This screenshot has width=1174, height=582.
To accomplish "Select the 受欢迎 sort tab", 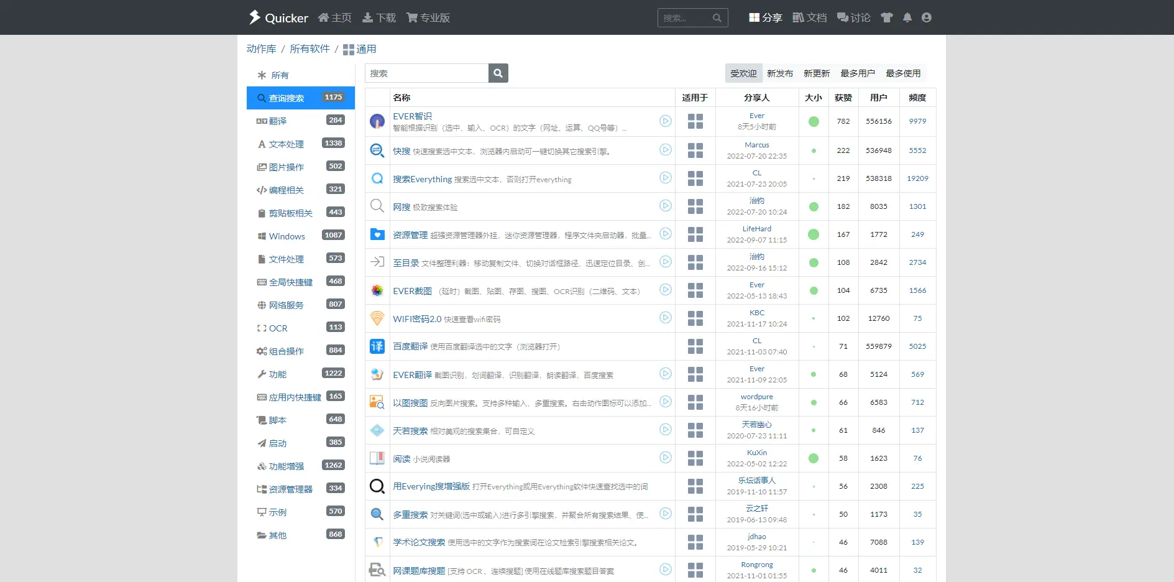I will 743,73.
